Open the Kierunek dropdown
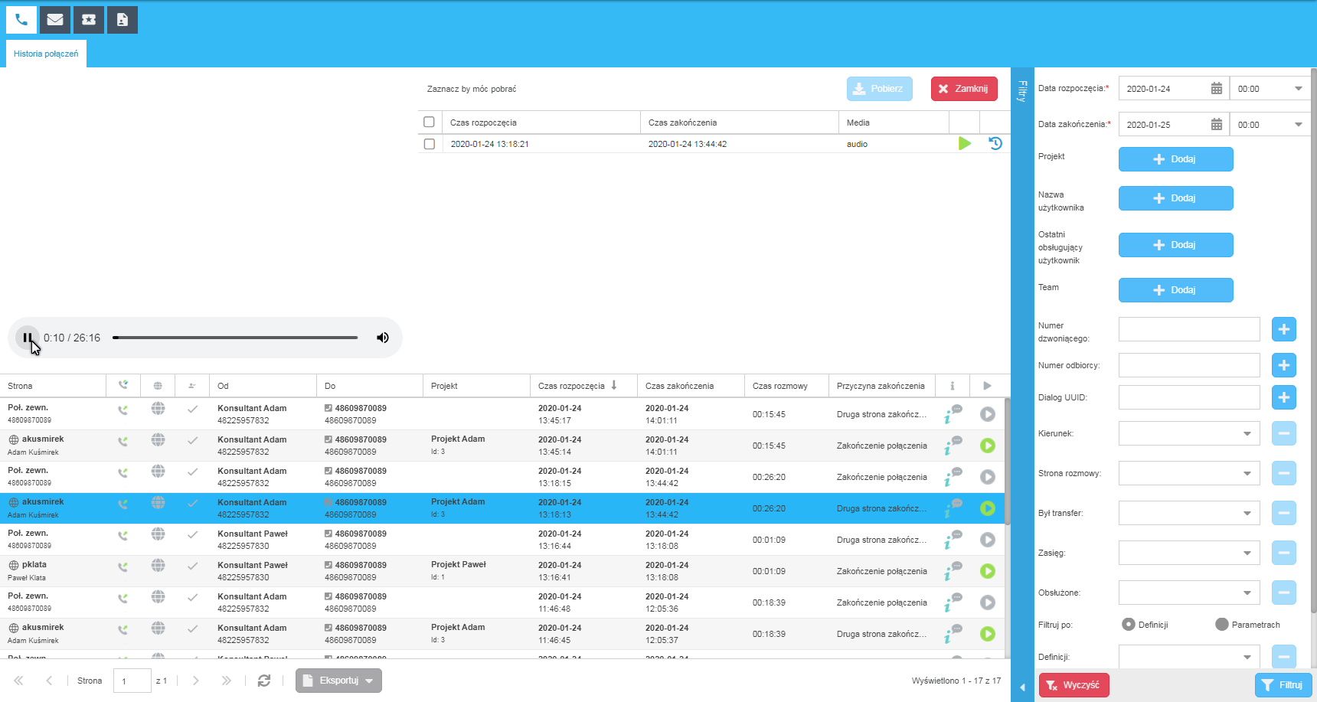The height and width of the screenshot is (702, 1317). 1189,433
